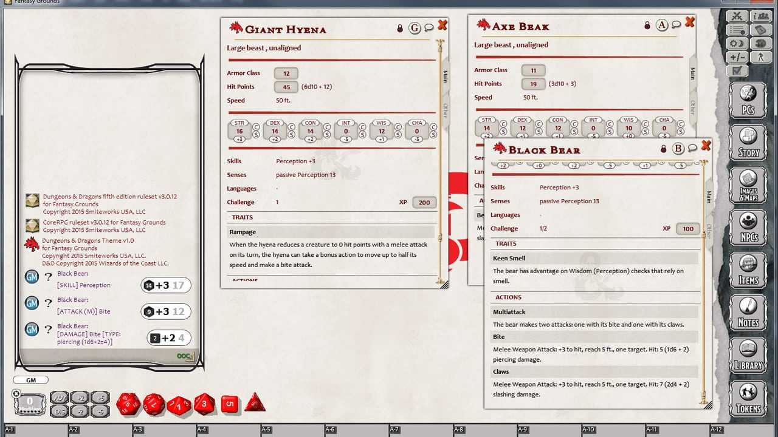Click the Giant Hyena Hit Points field
Screen dimensions: 778x437
tap(286, 87)
